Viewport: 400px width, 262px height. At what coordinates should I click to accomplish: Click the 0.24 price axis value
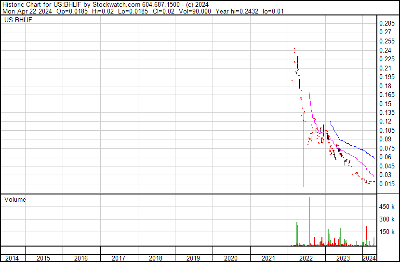(x=385, y=50)
